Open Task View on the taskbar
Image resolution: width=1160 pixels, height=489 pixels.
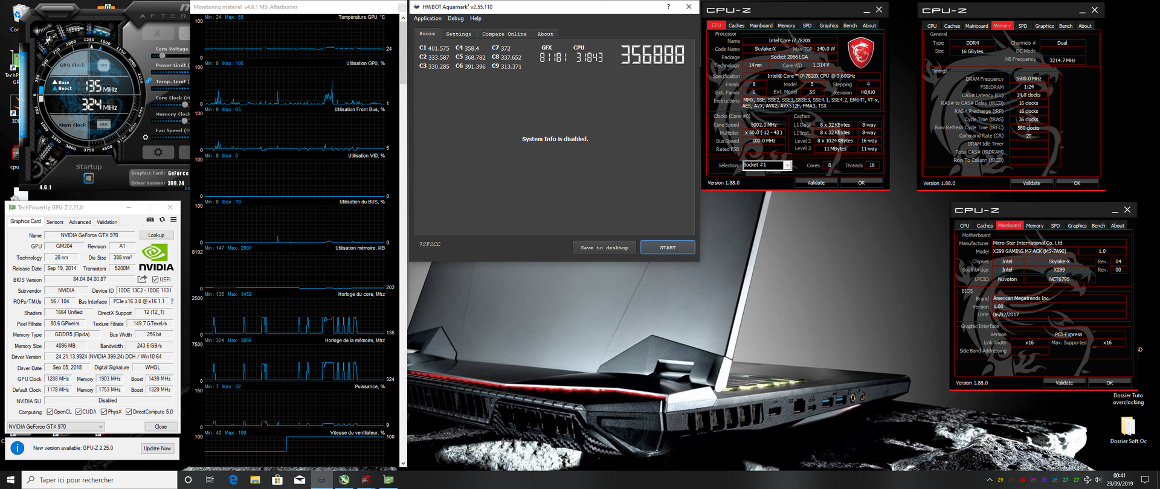[210, 480]
